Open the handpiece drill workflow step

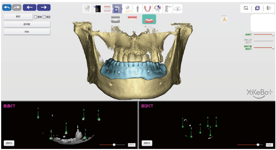tap(168, 9)
